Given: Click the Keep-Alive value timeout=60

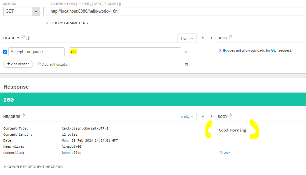Looking at the screenshot, I should (x=72, y=146).
